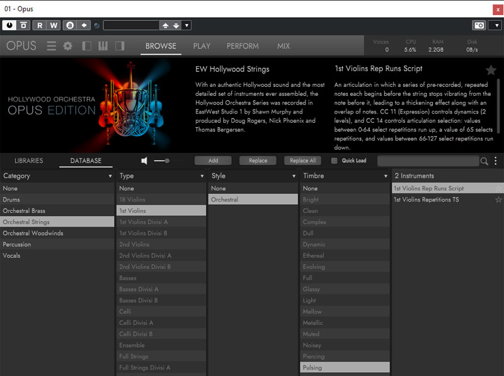Viewport: 504px width, 376px height.
Task: Toggle the Read automation R button
Action: coord(39,25)
